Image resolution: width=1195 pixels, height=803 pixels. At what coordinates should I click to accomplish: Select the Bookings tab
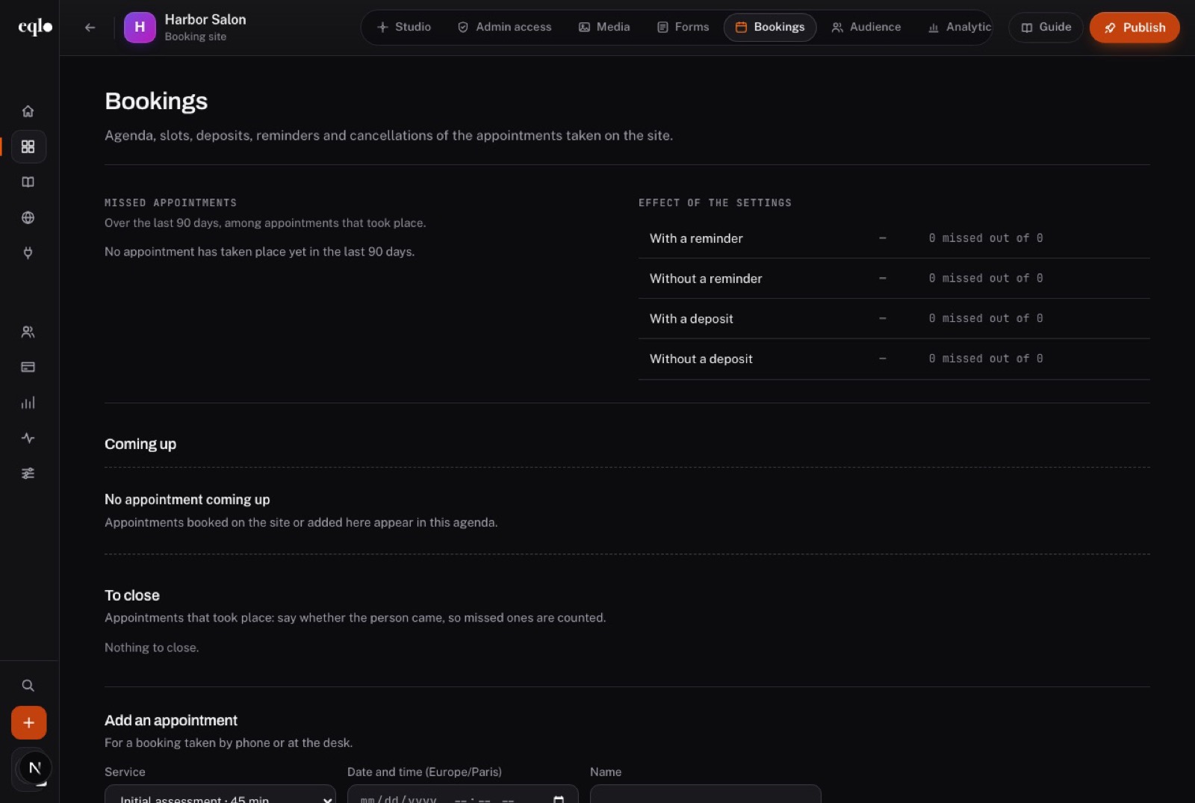coord(770,27)
